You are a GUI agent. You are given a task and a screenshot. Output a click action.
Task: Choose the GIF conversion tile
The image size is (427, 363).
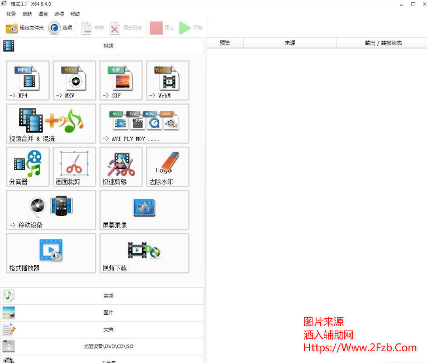[121, 81]
